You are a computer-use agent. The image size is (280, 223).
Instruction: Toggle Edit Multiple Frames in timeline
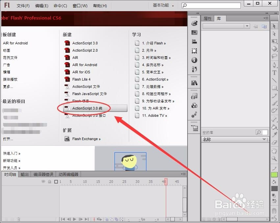coord(116,219)
